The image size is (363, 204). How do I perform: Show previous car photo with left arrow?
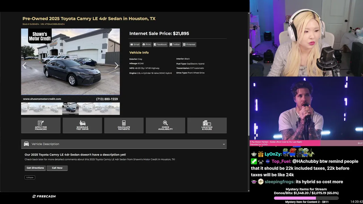(25, 65)
